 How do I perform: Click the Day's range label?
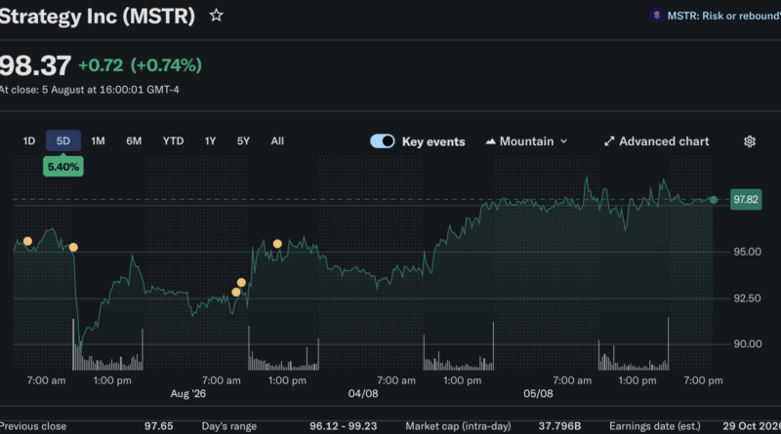pyautogui.click(x=229, y=426)
